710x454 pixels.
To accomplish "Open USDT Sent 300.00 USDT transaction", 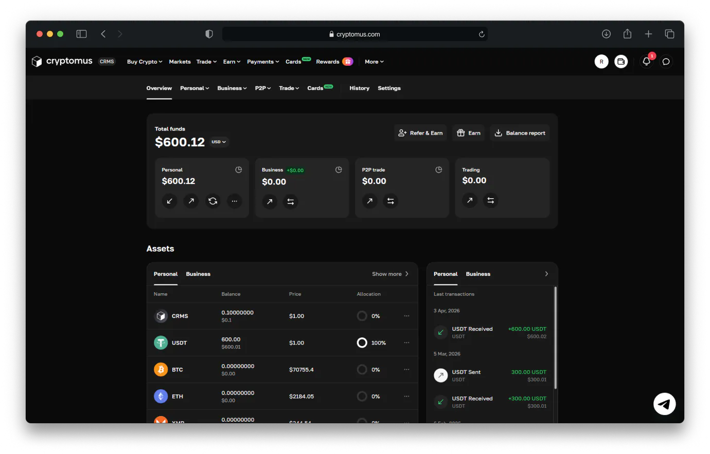I will [490, 375].
